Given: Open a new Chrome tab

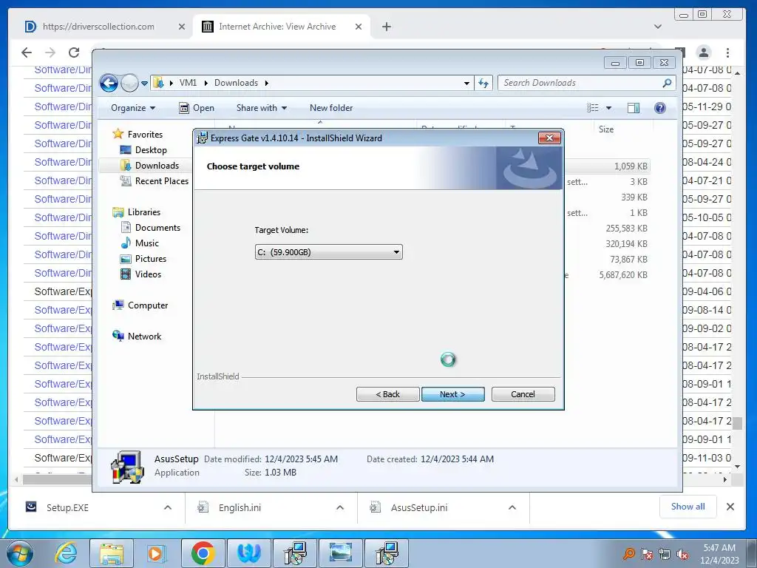Looking at the screenshot, I should pyautogui.click(x=386, y=27).
